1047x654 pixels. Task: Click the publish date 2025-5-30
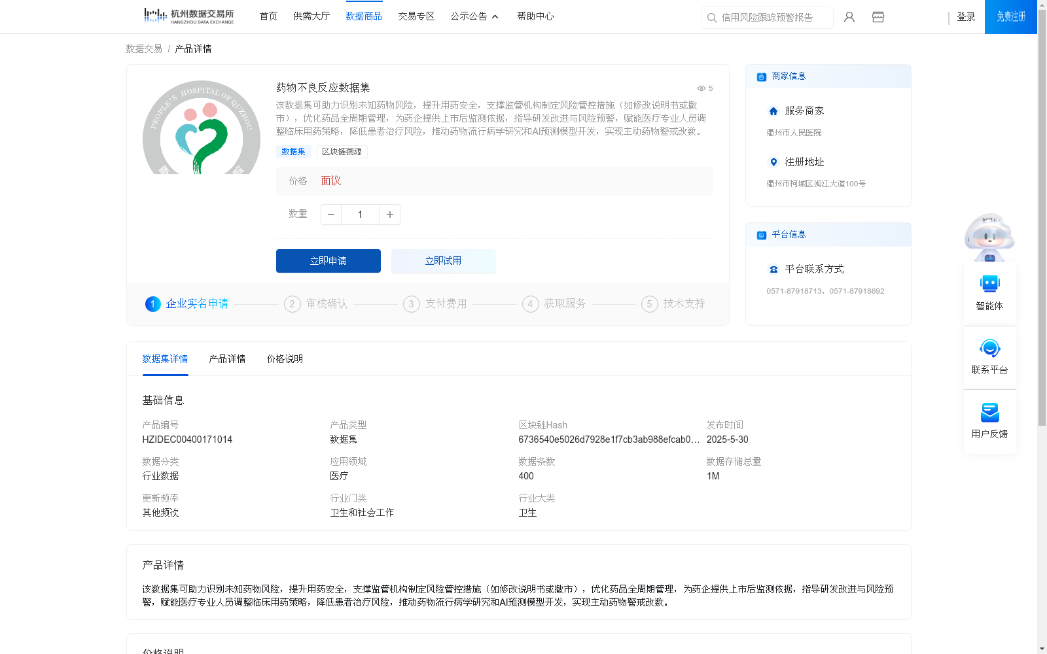click(728, 439)
